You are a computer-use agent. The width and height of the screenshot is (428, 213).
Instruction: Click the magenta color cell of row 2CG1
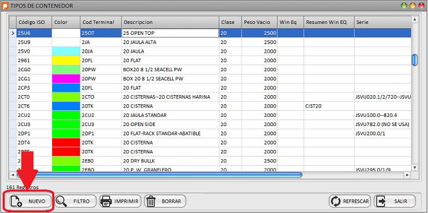[66, 79]
